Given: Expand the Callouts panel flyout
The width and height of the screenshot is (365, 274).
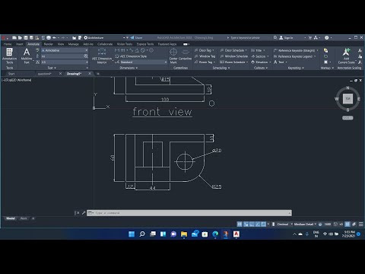Looking at the screenshot, I should [x=261, y=68].
